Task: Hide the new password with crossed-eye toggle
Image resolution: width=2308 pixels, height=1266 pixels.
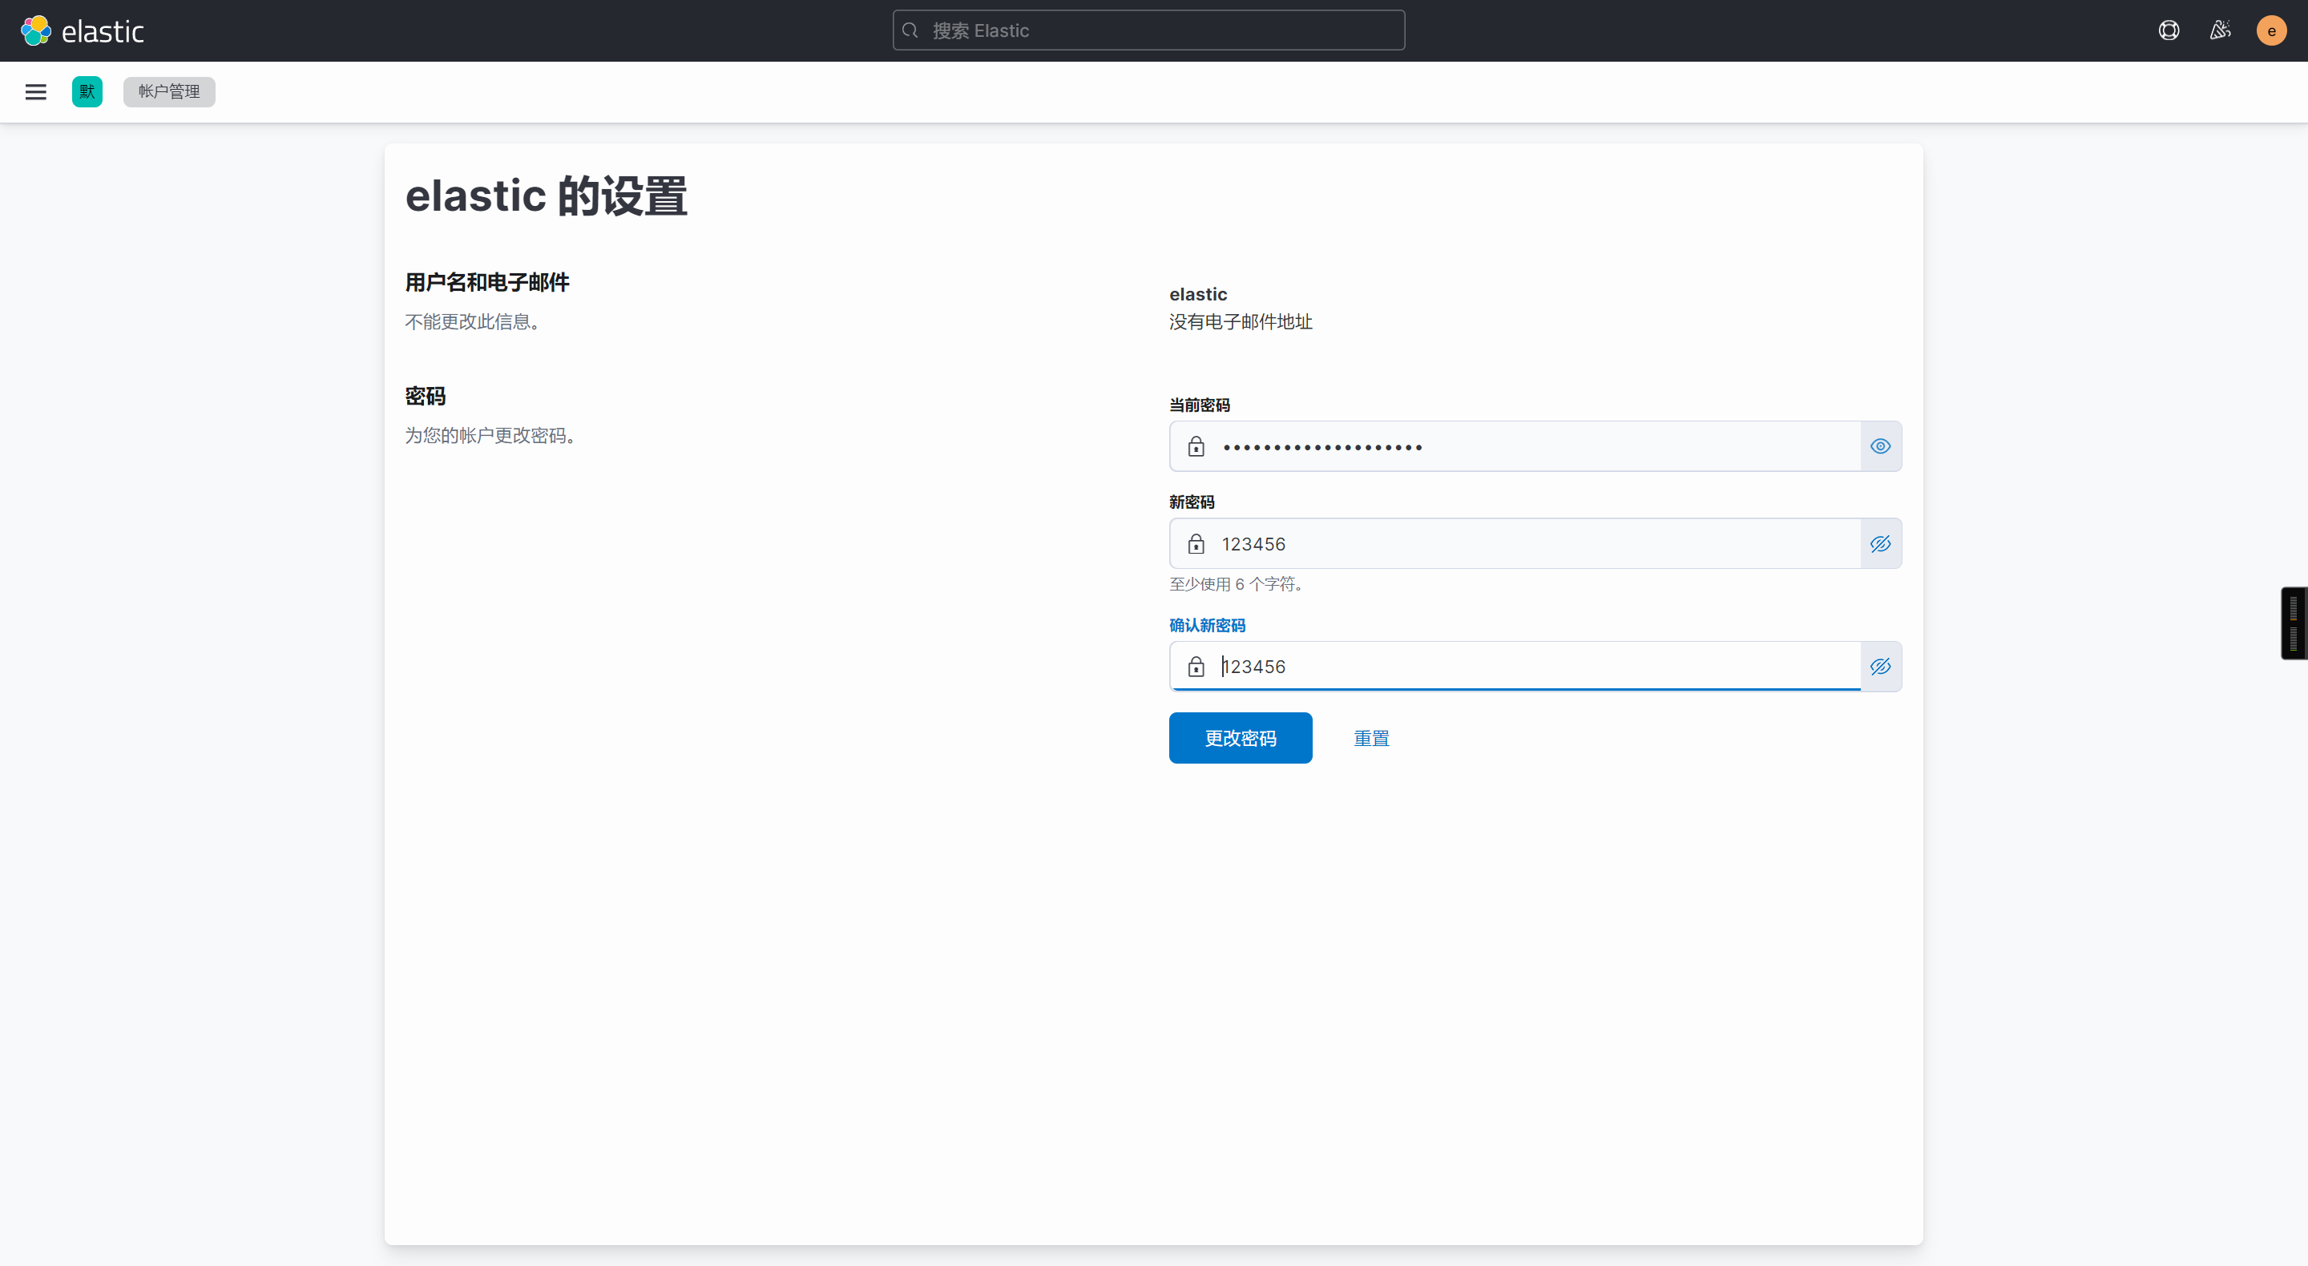Action: click(1881, 544)
